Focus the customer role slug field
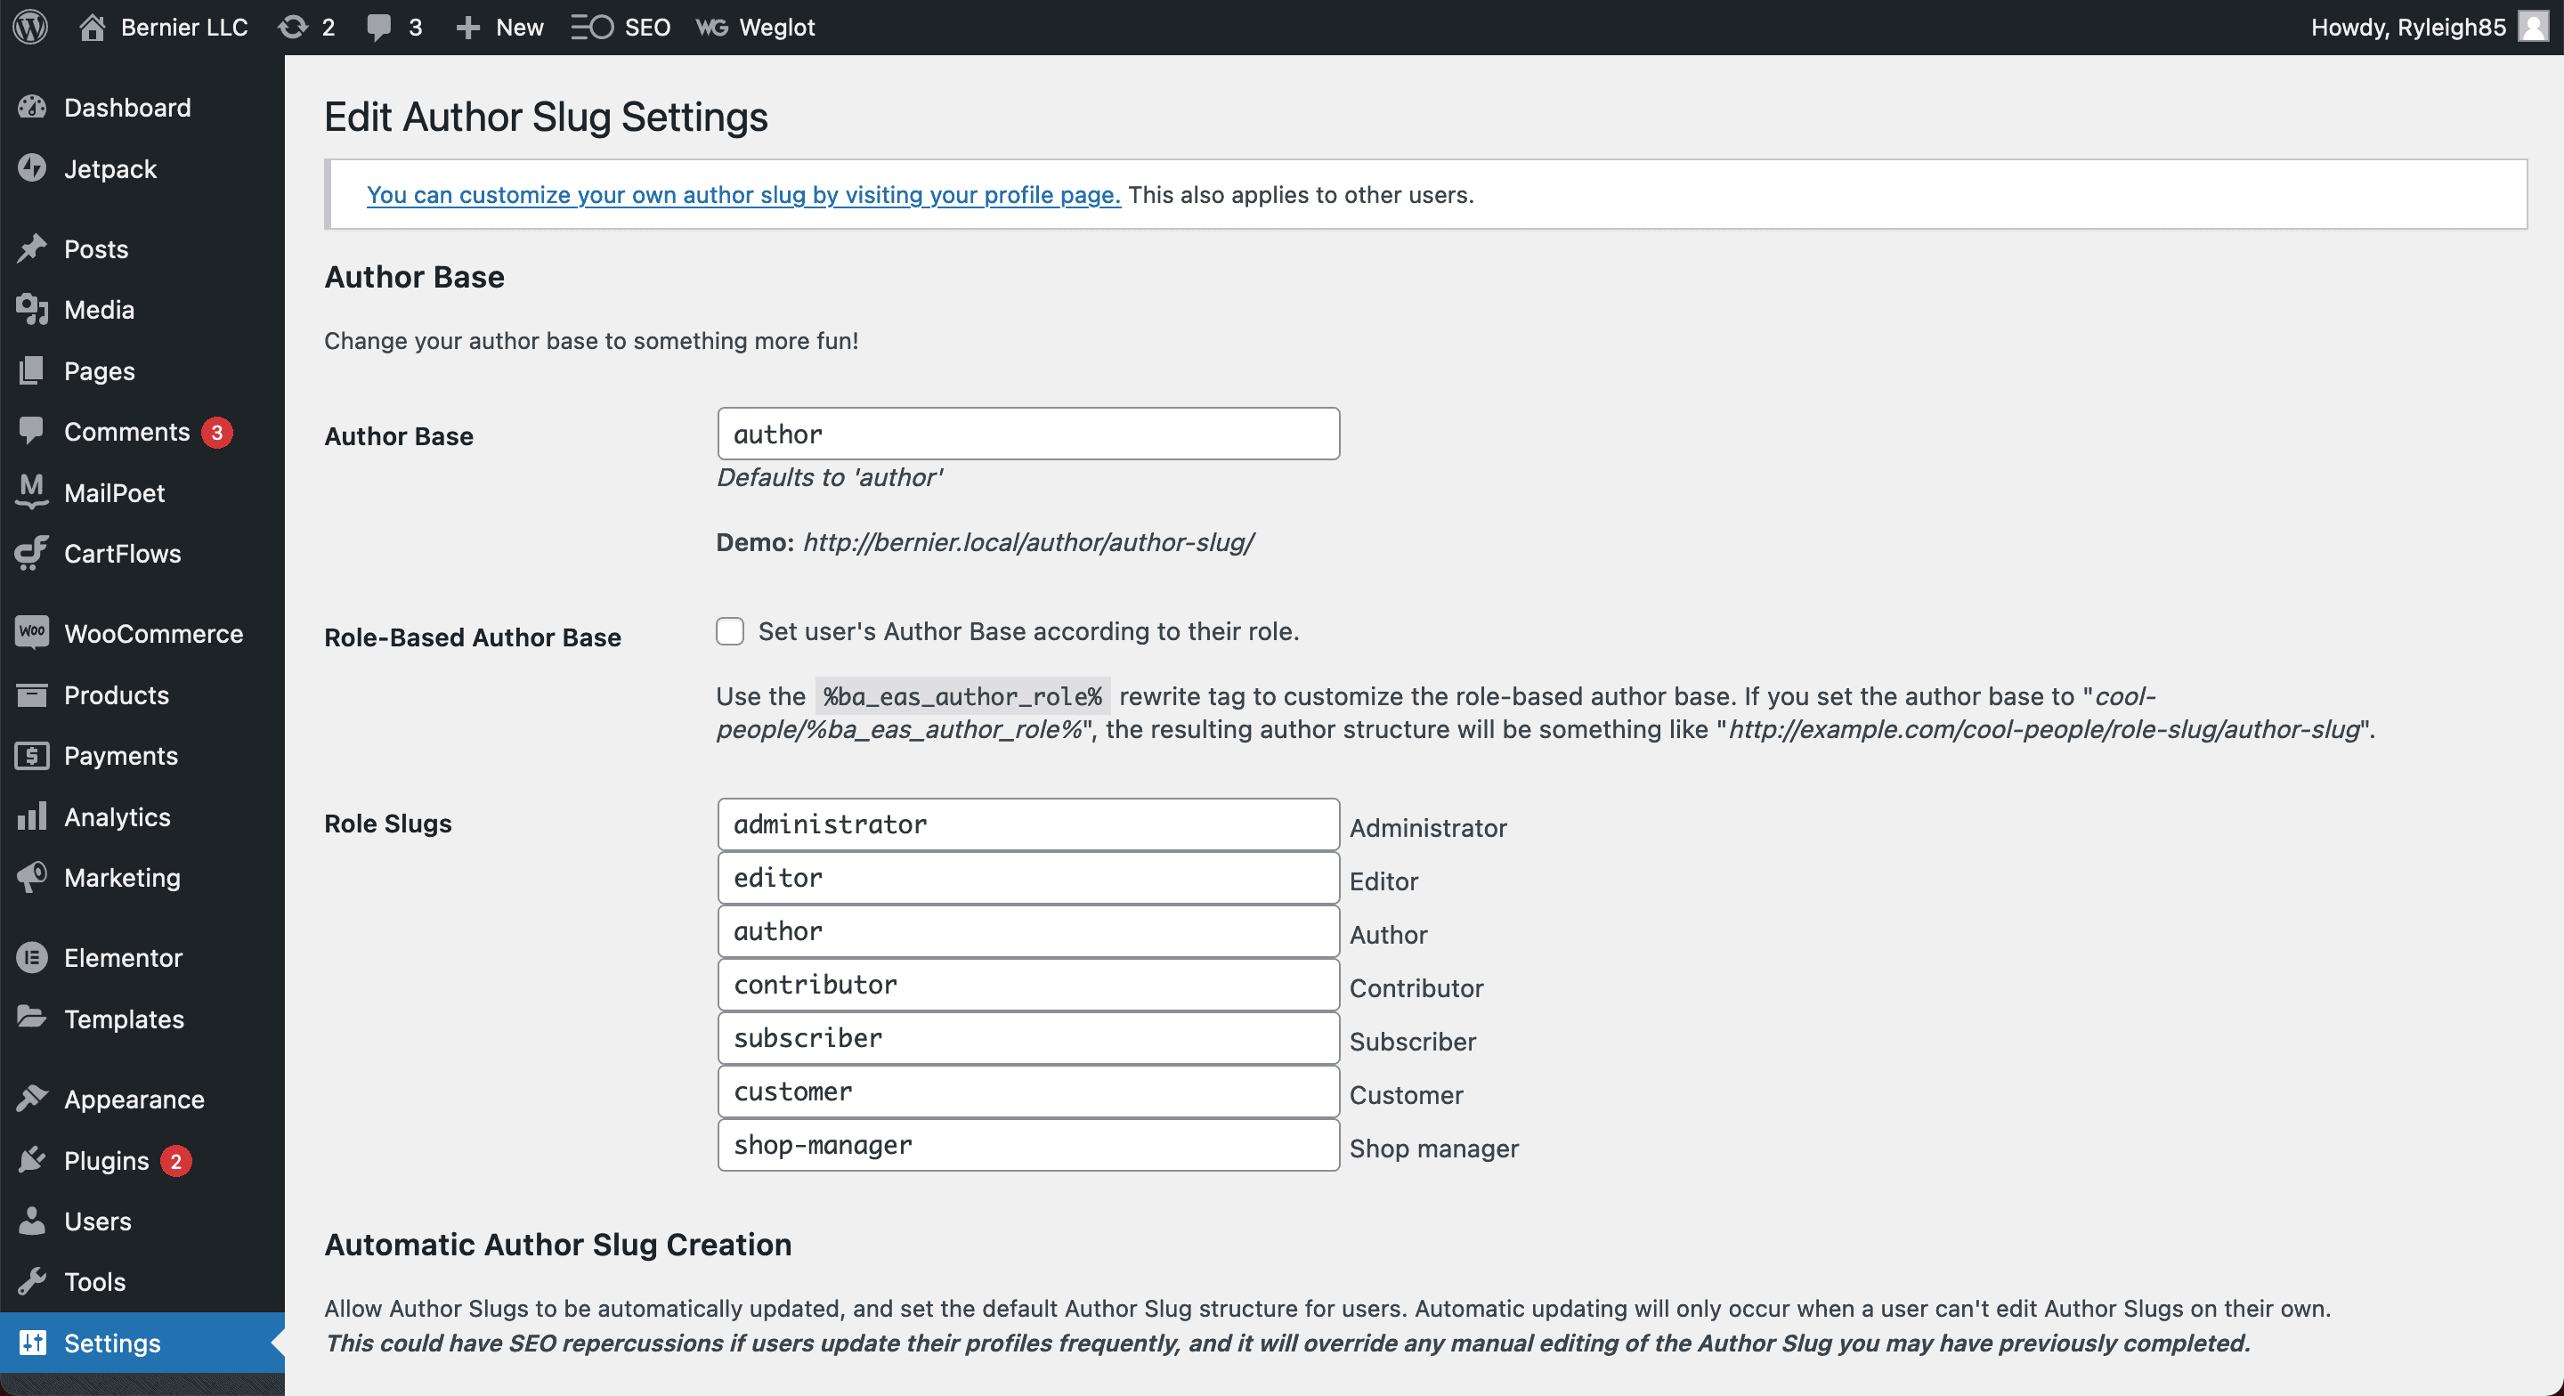Viewport: 2564px width, 1396px height. coord(1028,1092)
